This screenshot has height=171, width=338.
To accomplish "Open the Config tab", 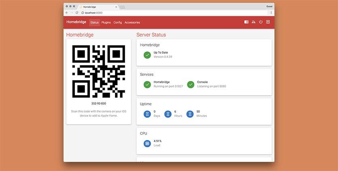I will click(117, 23).
